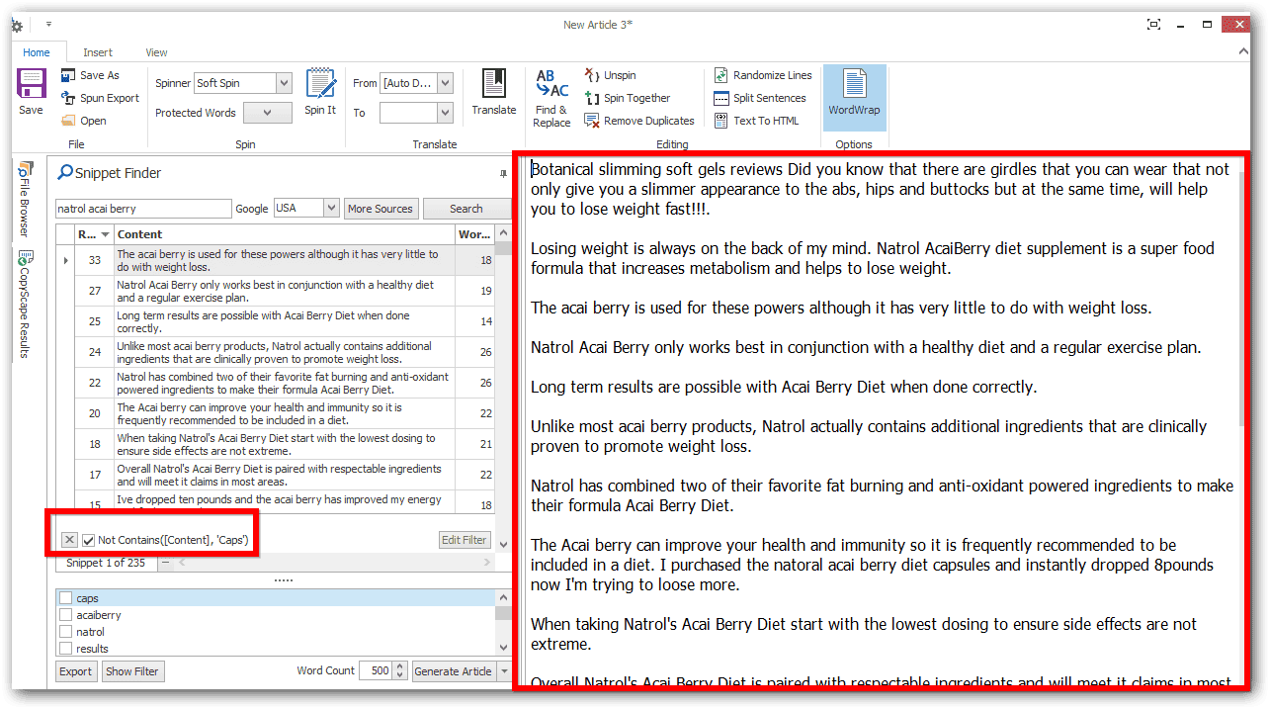1270x709 pixels.
Task: Remove the Not Contains filter
Action: [x=69, y=540]
